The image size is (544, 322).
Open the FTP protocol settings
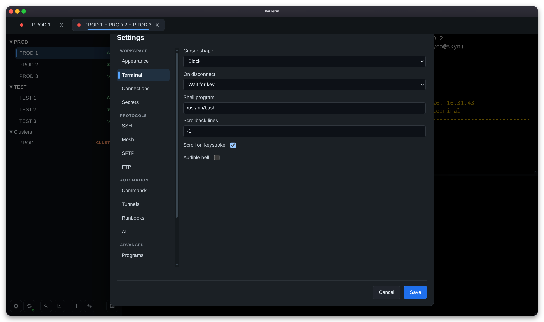[x=143, y=167]
